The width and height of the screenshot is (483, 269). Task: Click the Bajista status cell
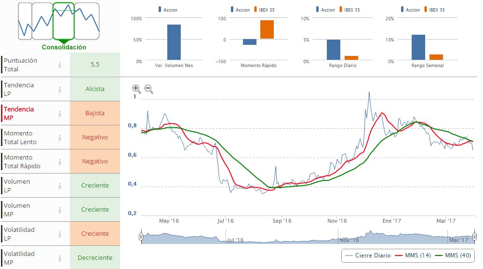(x=94, y=113)
